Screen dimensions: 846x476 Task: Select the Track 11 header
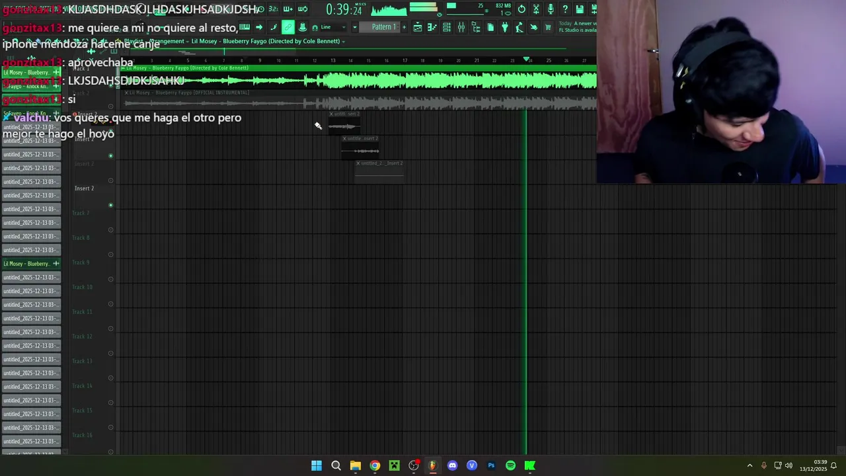coord(91,319)
